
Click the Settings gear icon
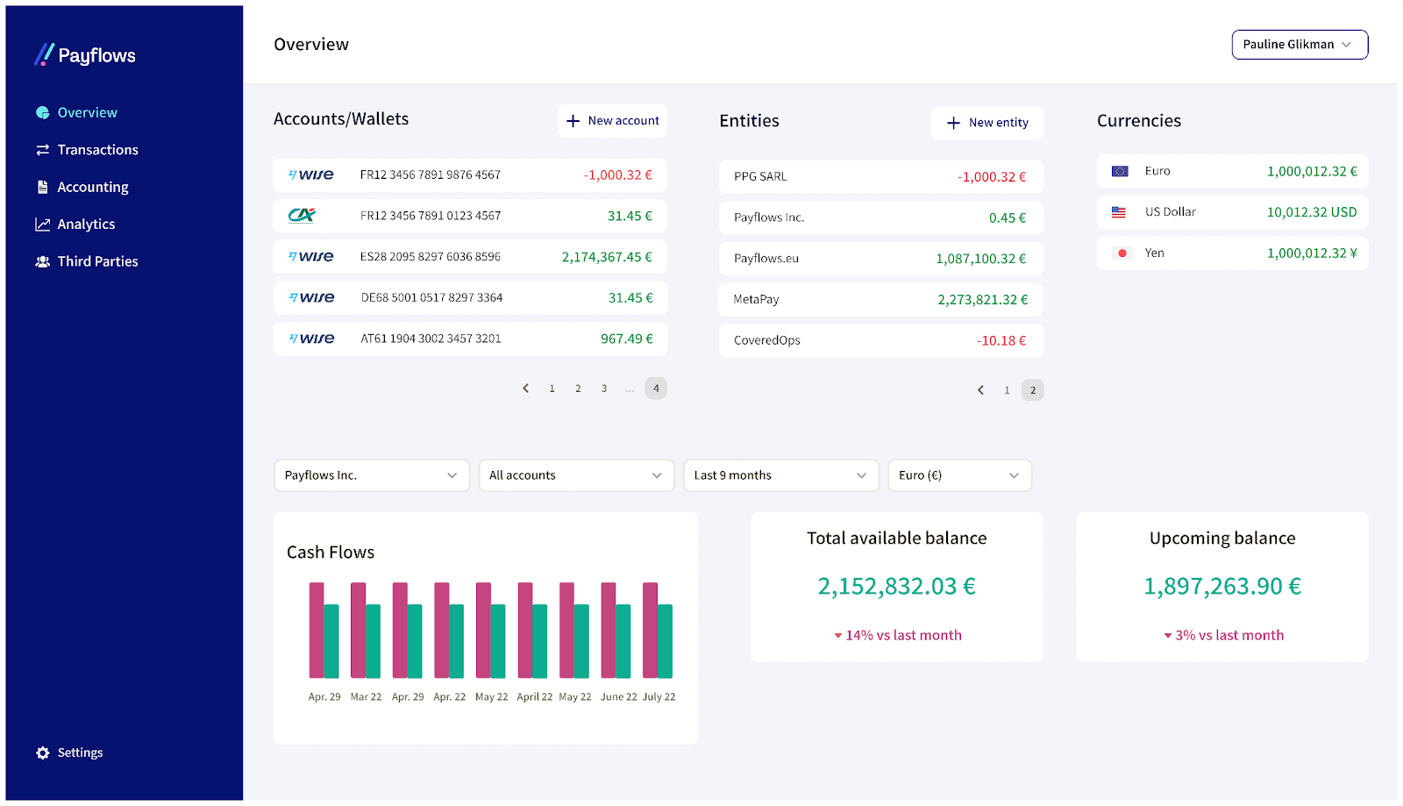tap(42, 753)
